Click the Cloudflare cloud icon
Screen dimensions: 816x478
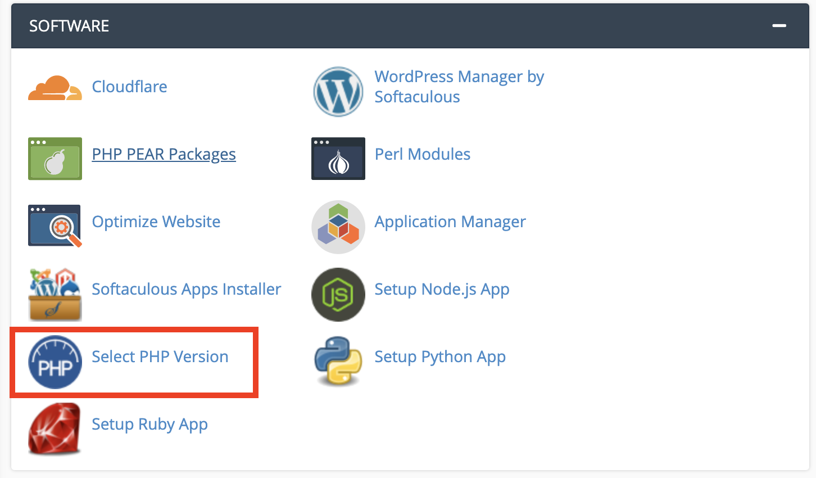pyautogui.click(x=55, y=88)
